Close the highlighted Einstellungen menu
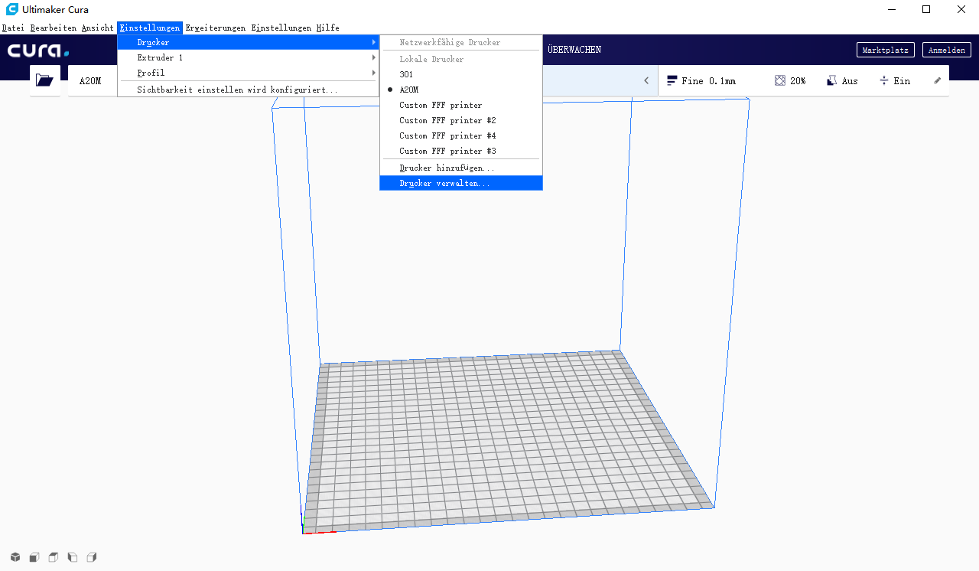The width and height of the screenshot is (979, 571). (x=150, y=28)
